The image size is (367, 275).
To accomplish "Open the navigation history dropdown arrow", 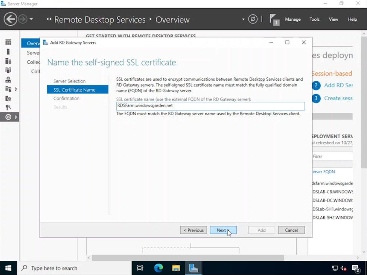I will [x=31, y=19].
